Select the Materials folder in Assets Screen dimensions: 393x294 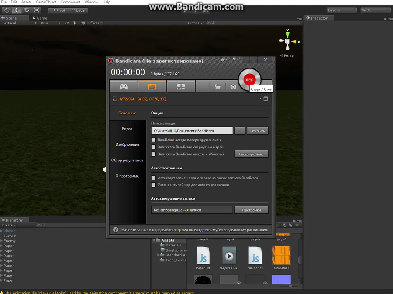(173, 245)
